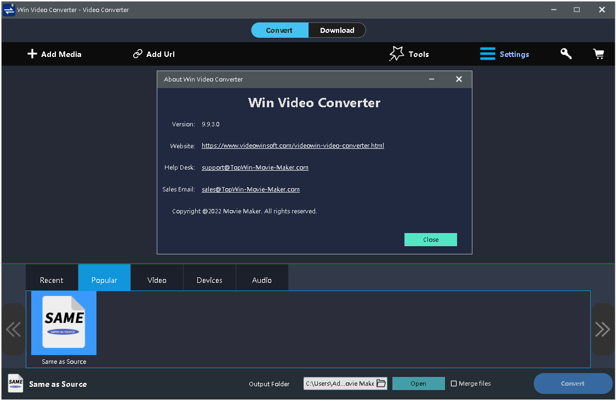Close the About dialog with X
616x401 pixels.
(459, 79)
